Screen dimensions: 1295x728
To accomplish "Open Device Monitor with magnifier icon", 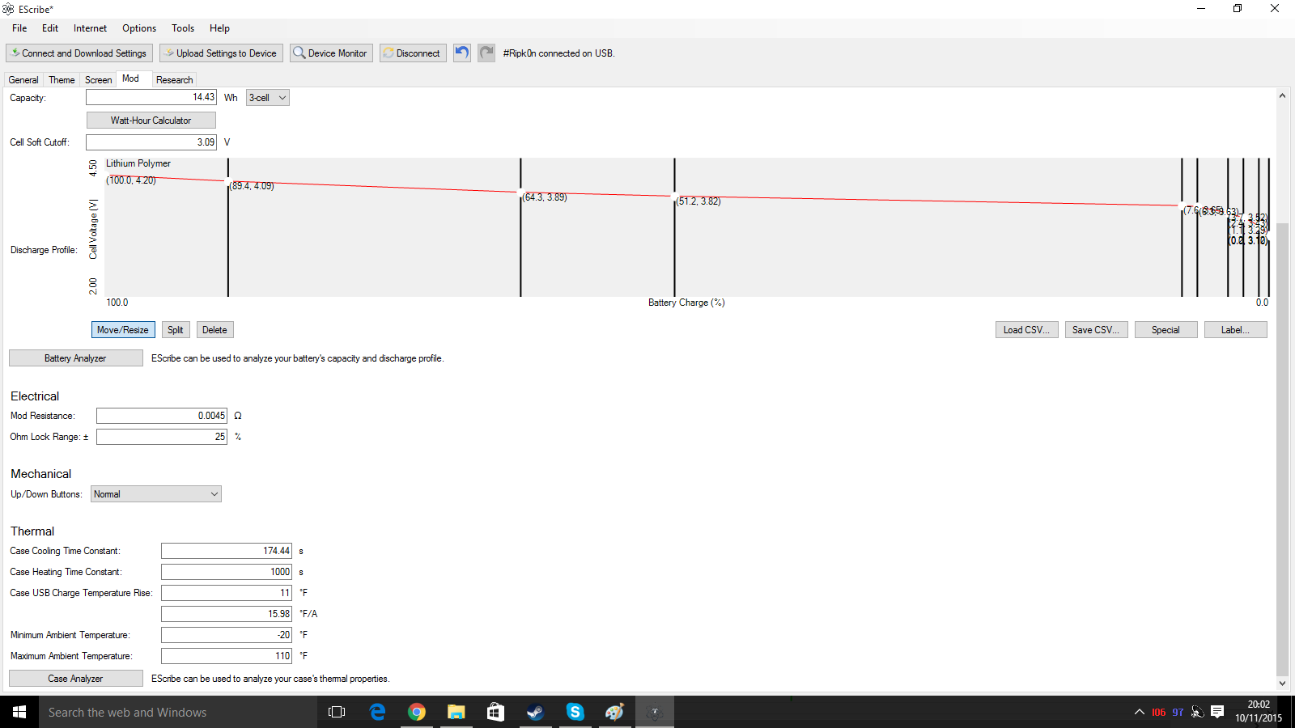I will point(331,53).
